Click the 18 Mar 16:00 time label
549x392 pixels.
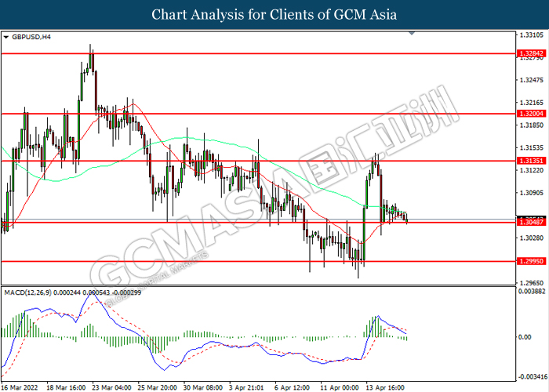(67, 387)
